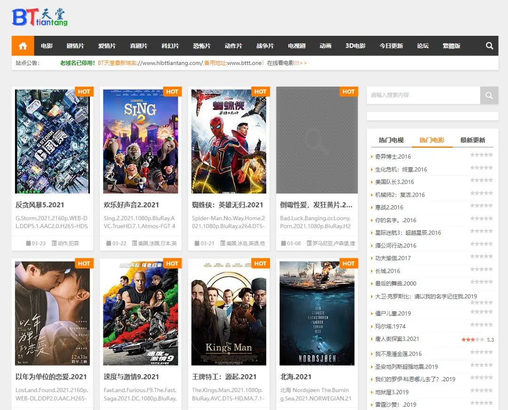
Task: Switch to the 热门电影 tab
Action: coord(432,140)
